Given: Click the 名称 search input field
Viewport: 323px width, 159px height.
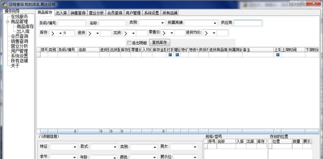Looking at the screenshot, I should pyautogui.click(x=112, y=23).
